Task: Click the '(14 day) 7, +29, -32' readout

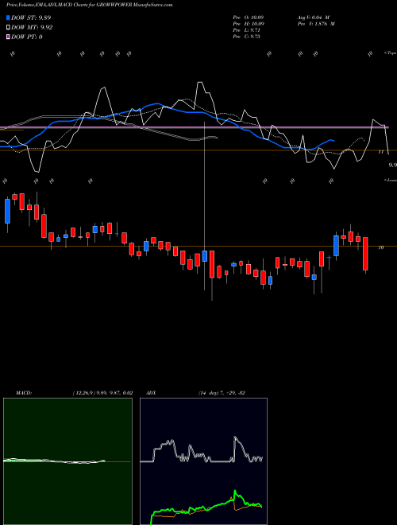Action: [x=222, y=393]
